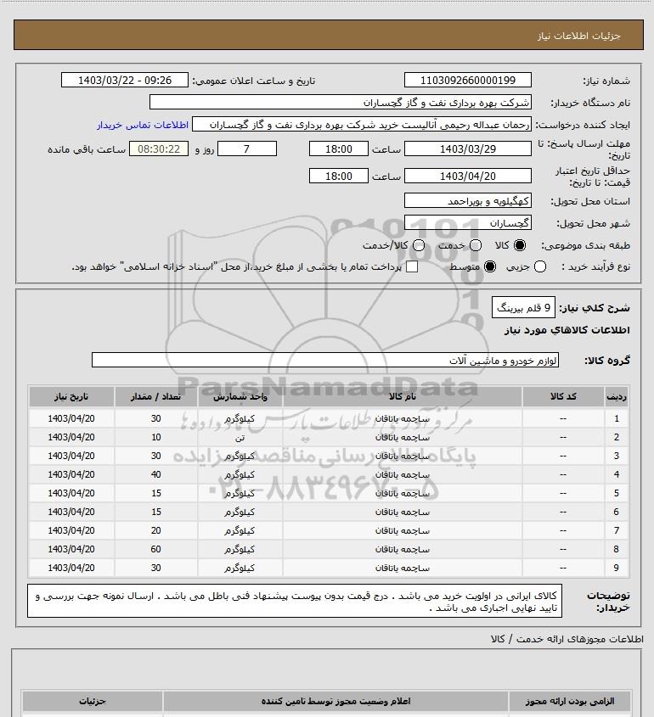The image size is (654, 717).
Task: Click the delivery province field کهگیلویه و بویراحمد
Action: (468, 201)
